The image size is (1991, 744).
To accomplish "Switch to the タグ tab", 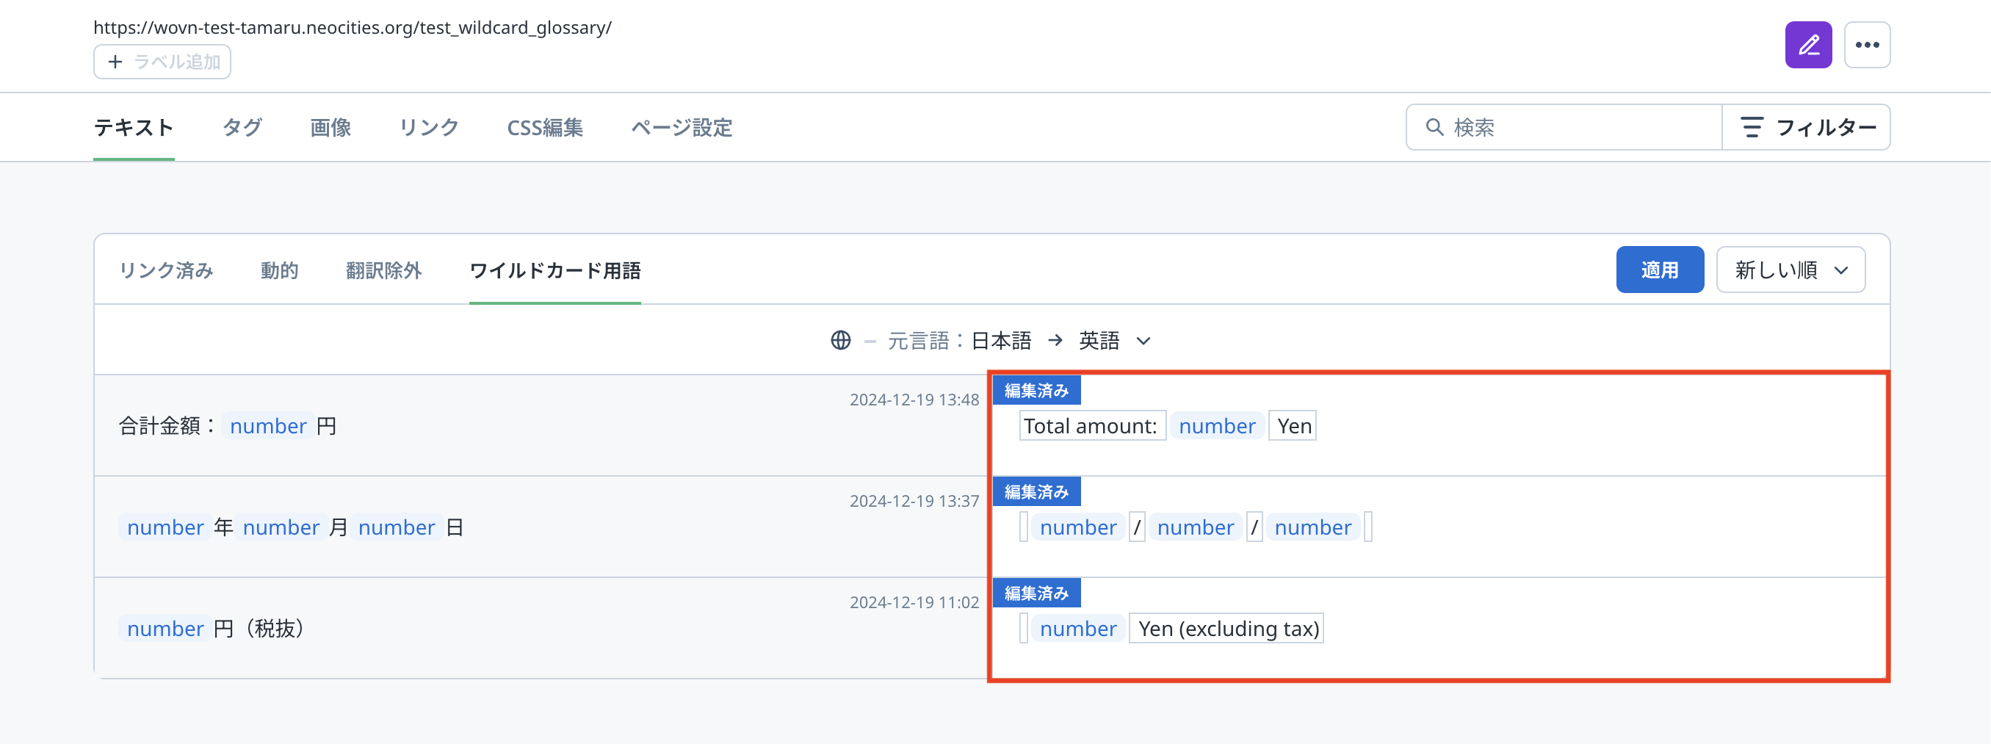I will click(242, 128).
